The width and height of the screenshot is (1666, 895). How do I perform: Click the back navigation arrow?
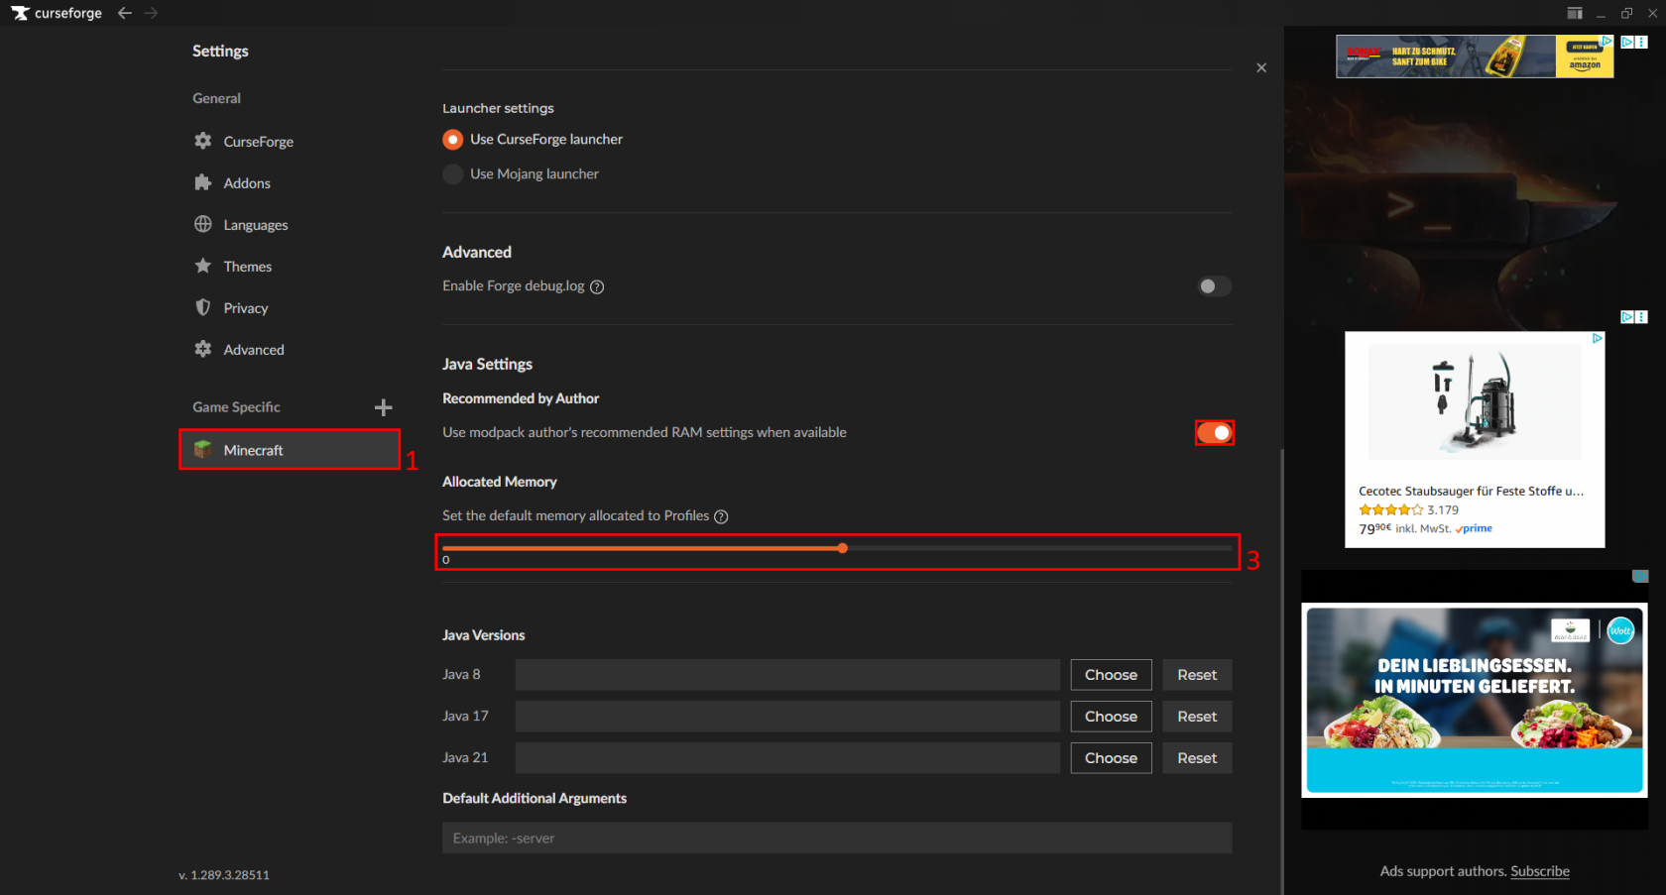click(124, 13)
